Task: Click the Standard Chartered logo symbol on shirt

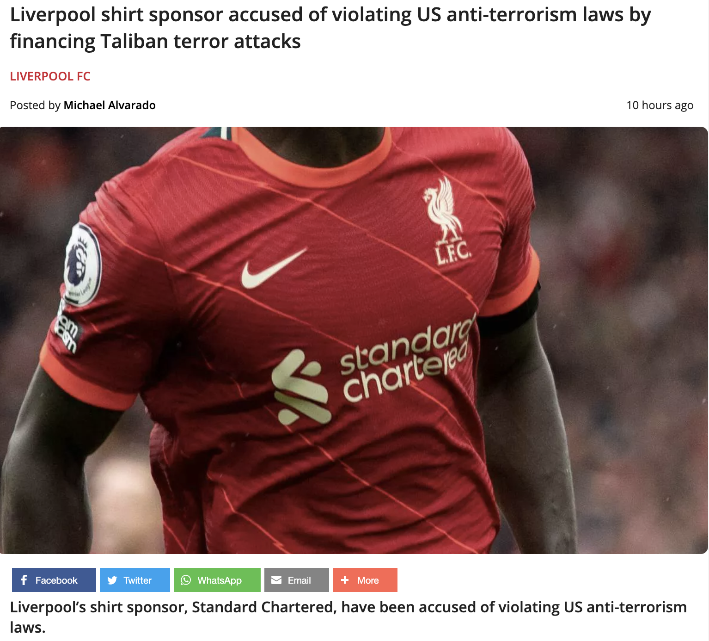Action: [301, 388]
